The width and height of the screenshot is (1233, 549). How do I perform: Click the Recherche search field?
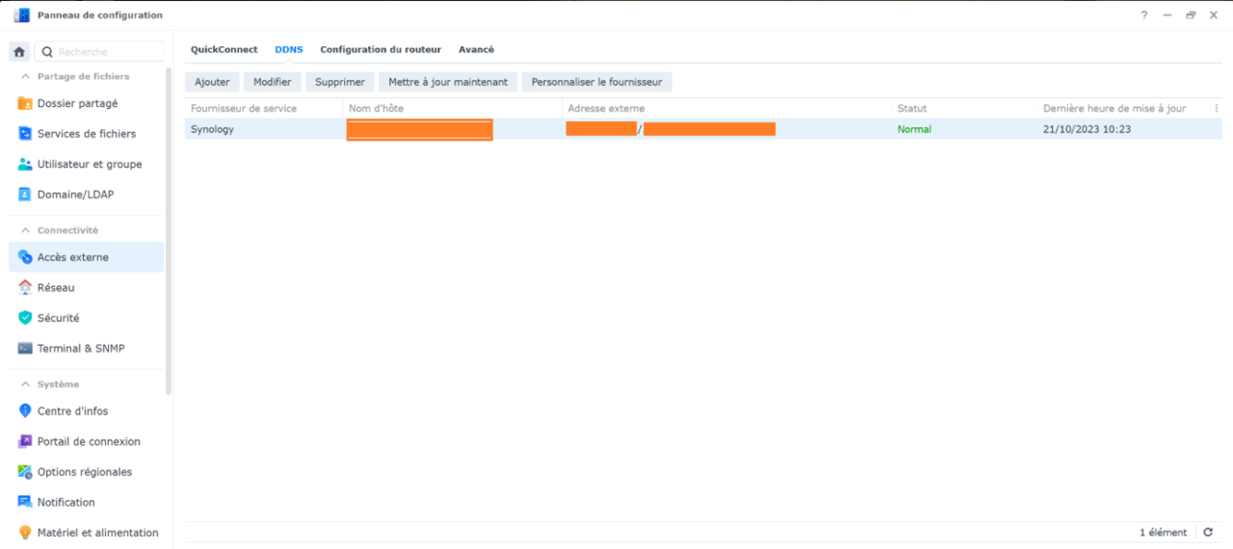tap(106, 52)
